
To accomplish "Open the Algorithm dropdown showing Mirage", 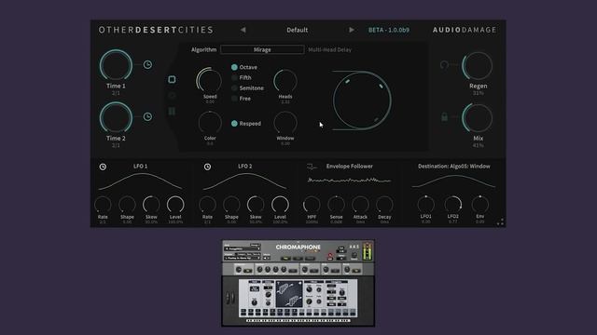I will [x=262, y=49].
